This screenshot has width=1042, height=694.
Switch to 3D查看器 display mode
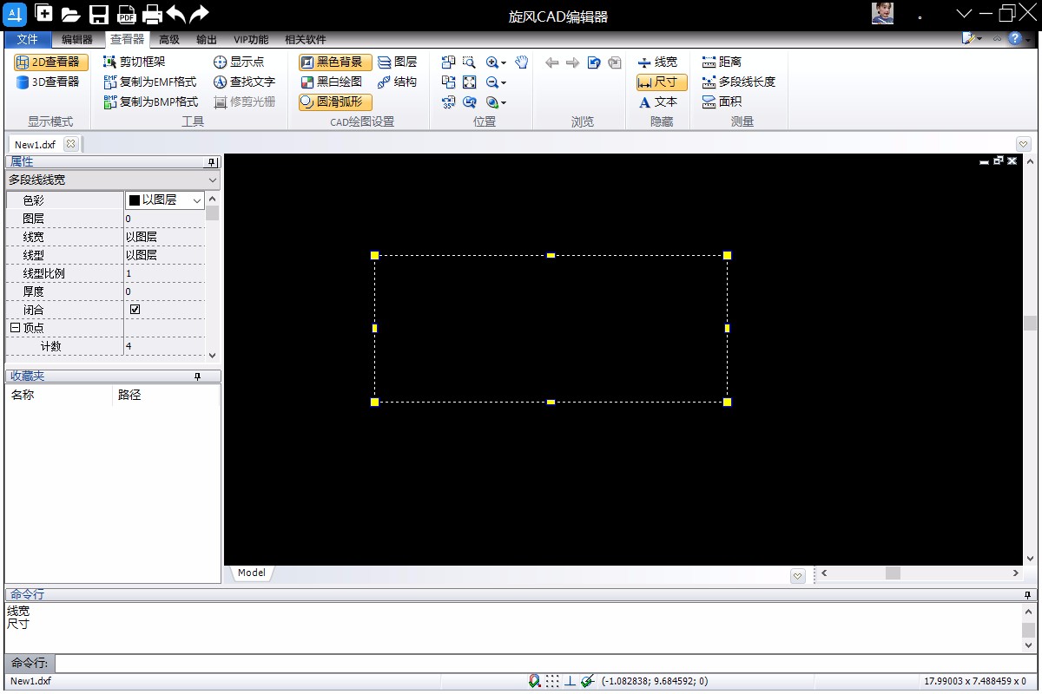pyautogui.click(x=49, y=82)
